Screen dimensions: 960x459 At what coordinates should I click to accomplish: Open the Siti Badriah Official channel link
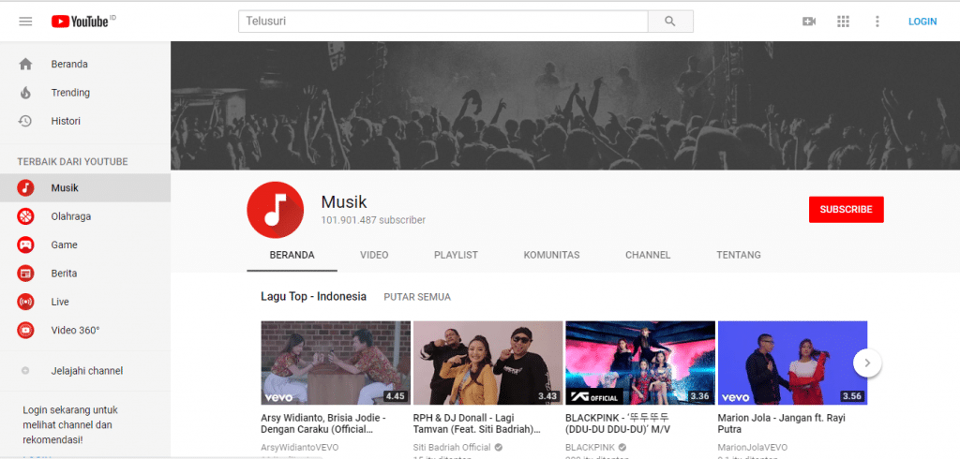[x=452, y=448]
